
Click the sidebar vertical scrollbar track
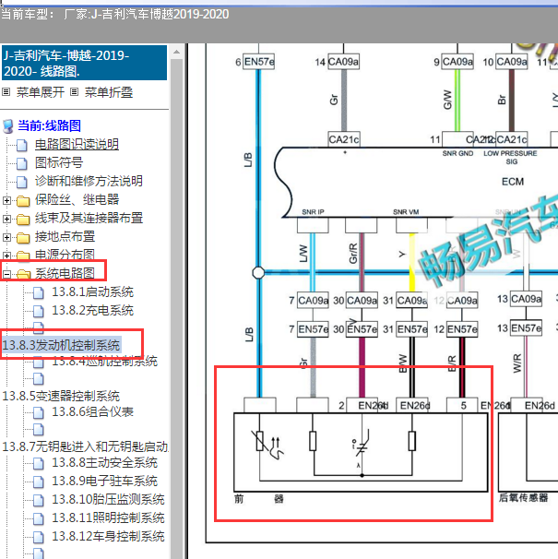point(176,309)
